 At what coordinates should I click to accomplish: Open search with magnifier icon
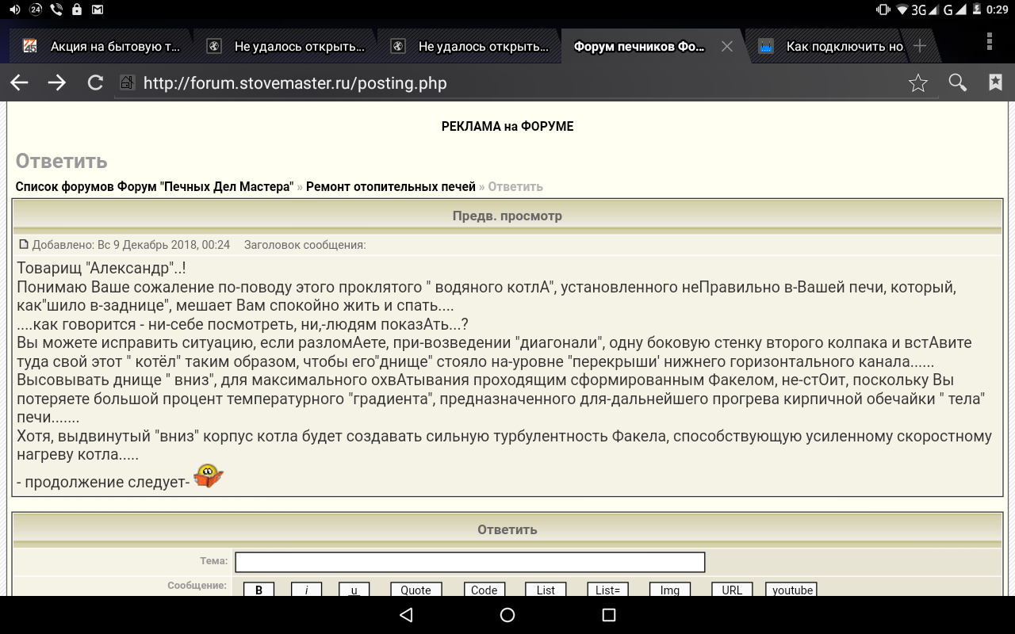[x=957, y=82]
